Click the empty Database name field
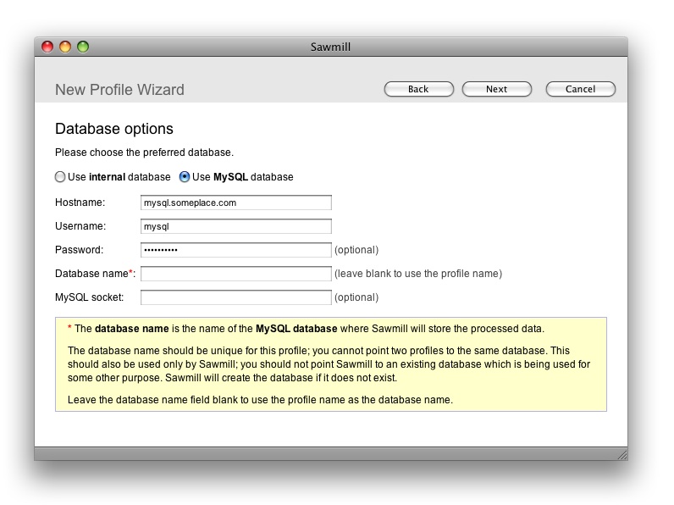Image resolution: width=674 pixels, height=505 pixels. pyautogui.click(x=235, y=274)
